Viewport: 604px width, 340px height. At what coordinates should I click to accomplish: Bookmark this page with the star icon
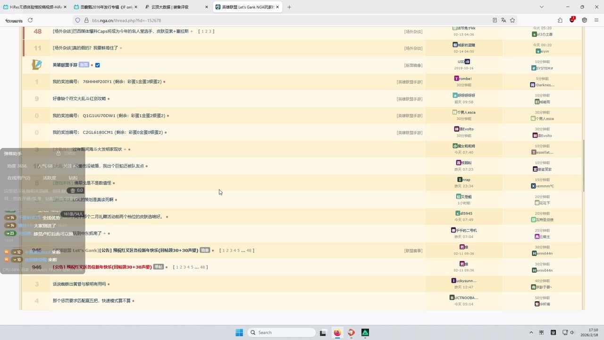(x=512, y=20)
